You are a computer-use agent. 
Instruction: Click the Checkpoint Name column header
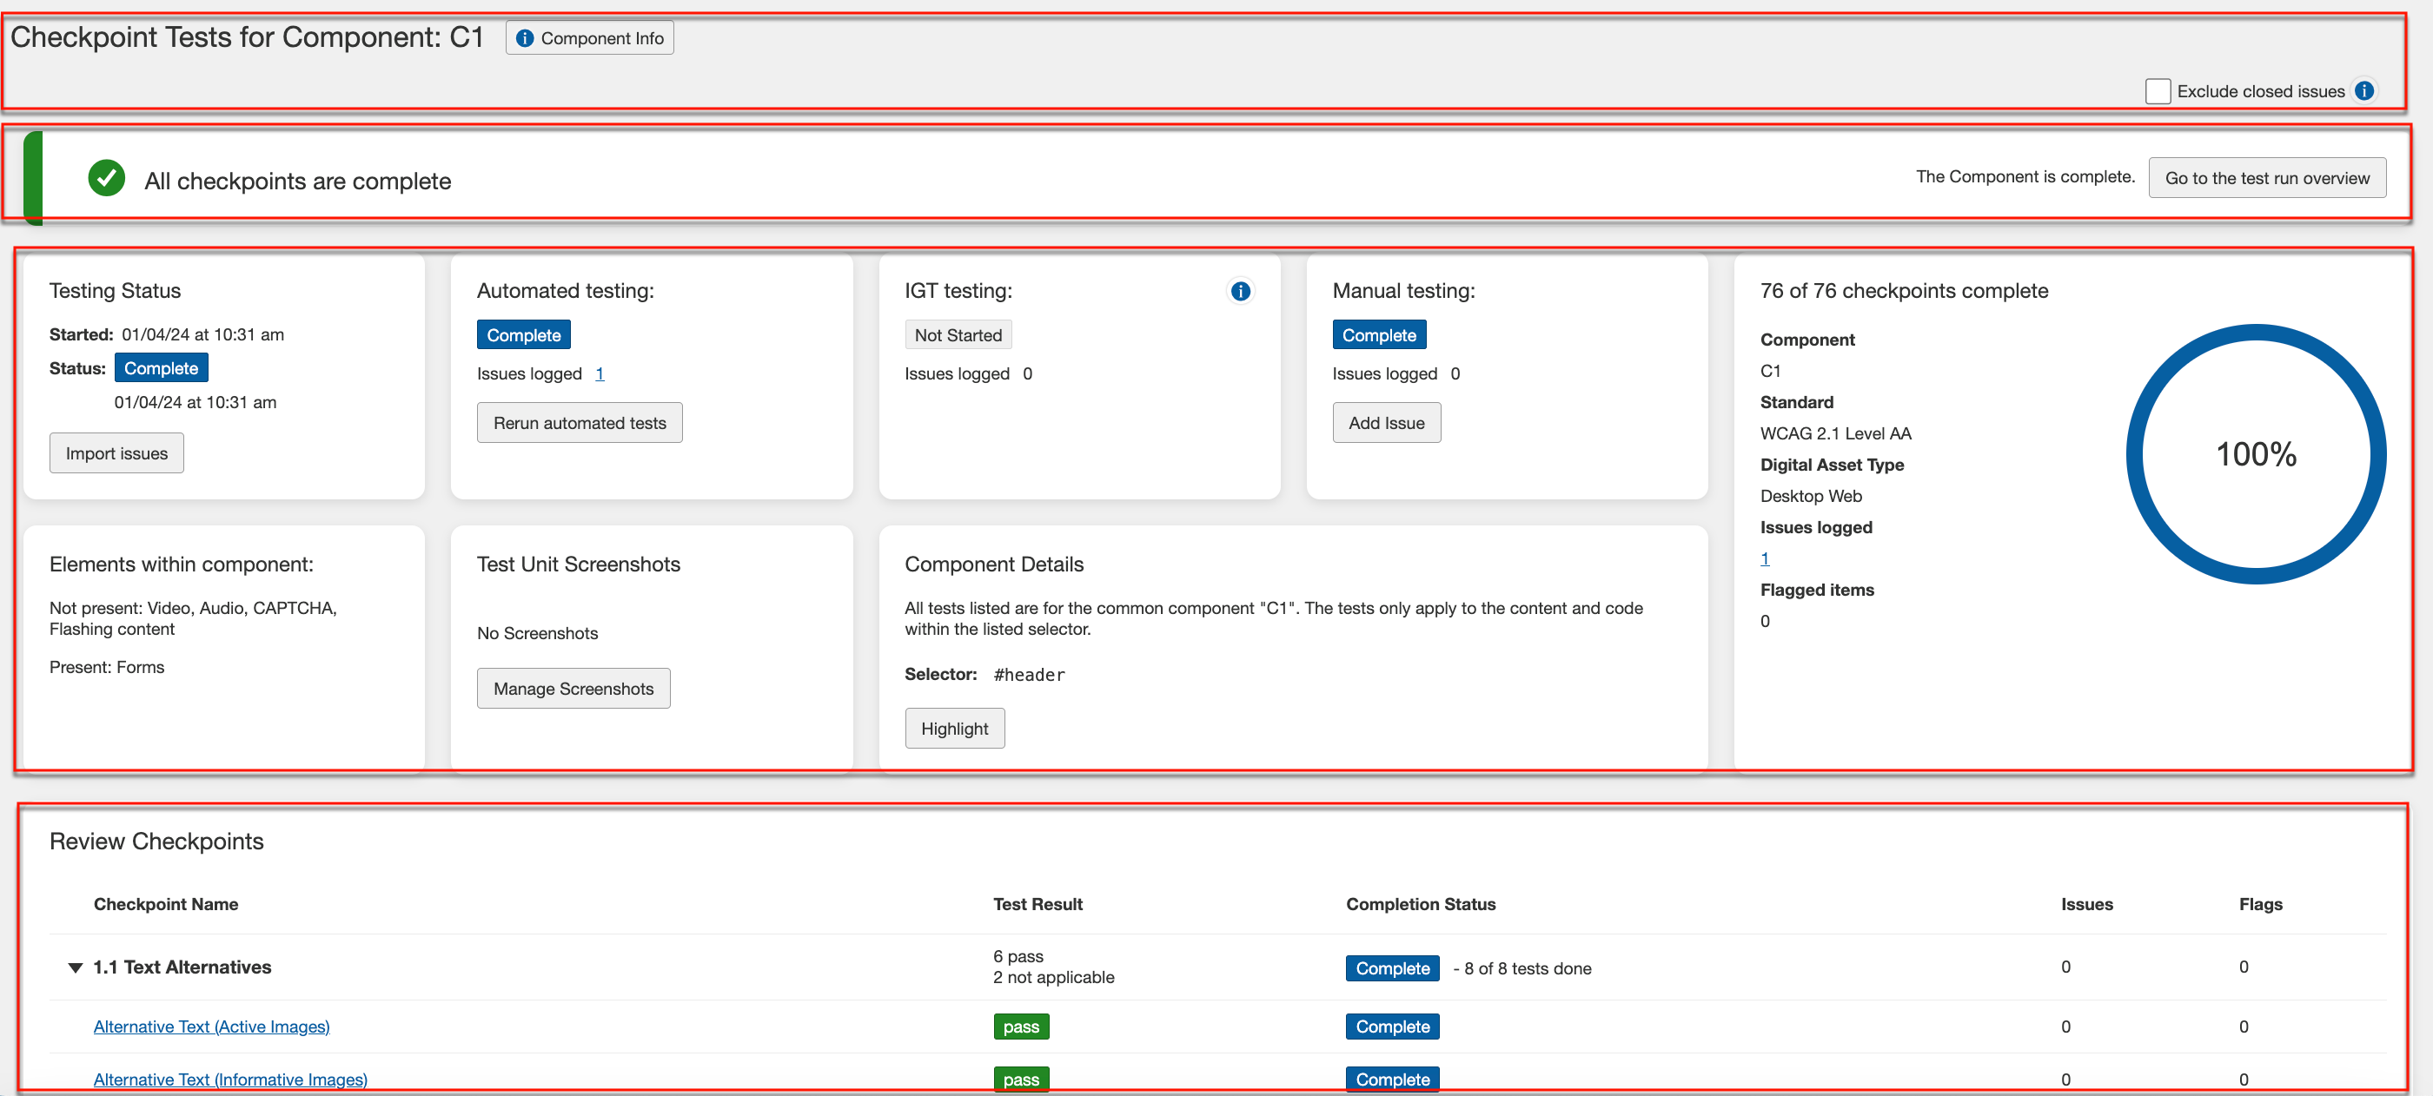[x=165, y=903]
